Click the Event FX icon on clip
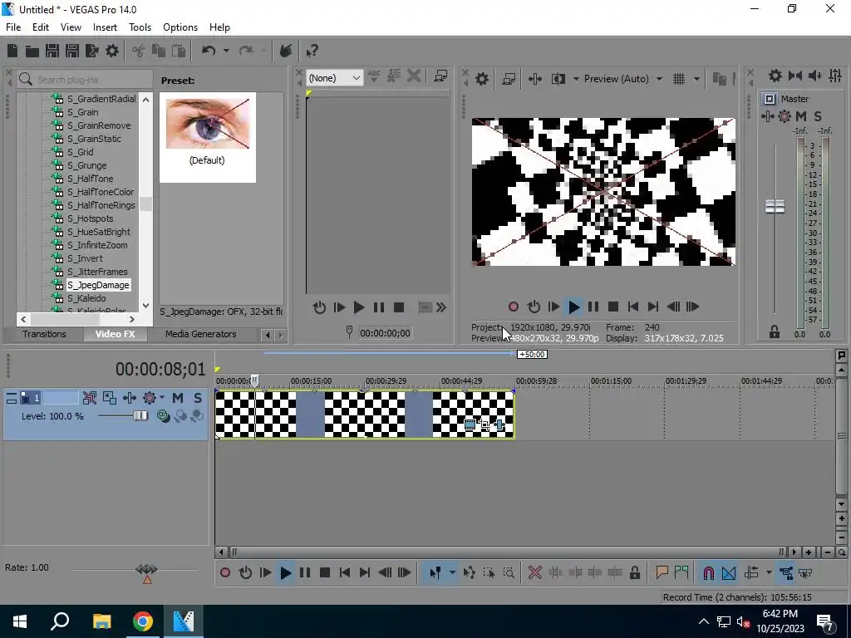The width and height of the screenshot is (851, 638). 499,425
